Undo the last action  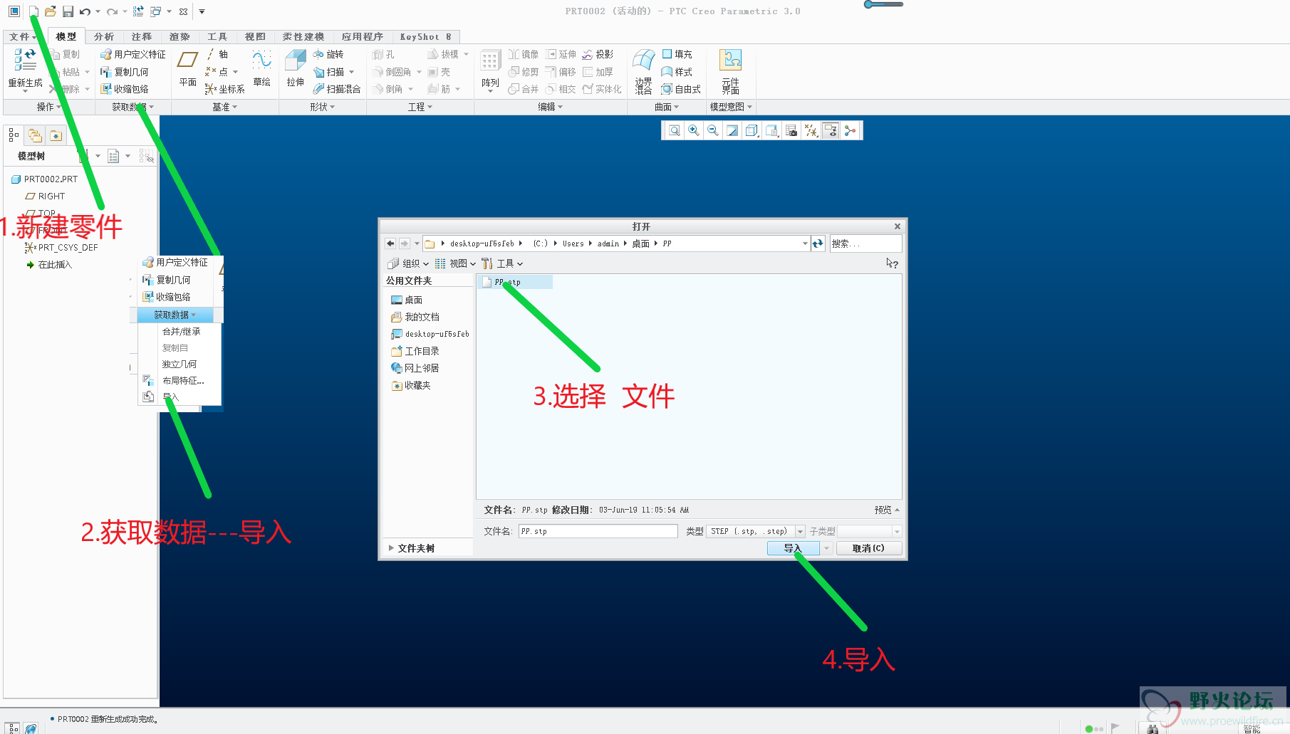point(85,11)
